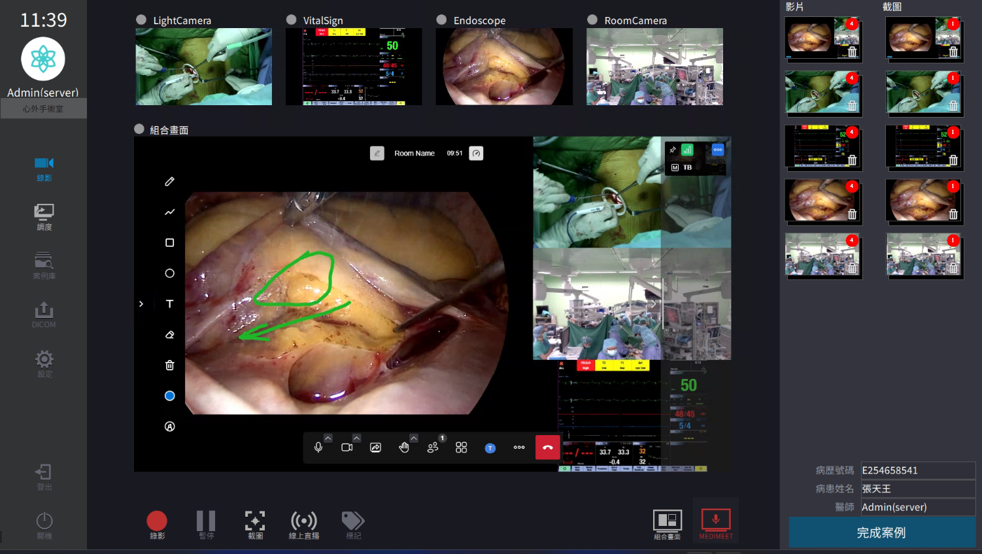Select the rectangle shape drawing tool
The height and width of the screenshot is (554, 982).
tap(169, 242)
